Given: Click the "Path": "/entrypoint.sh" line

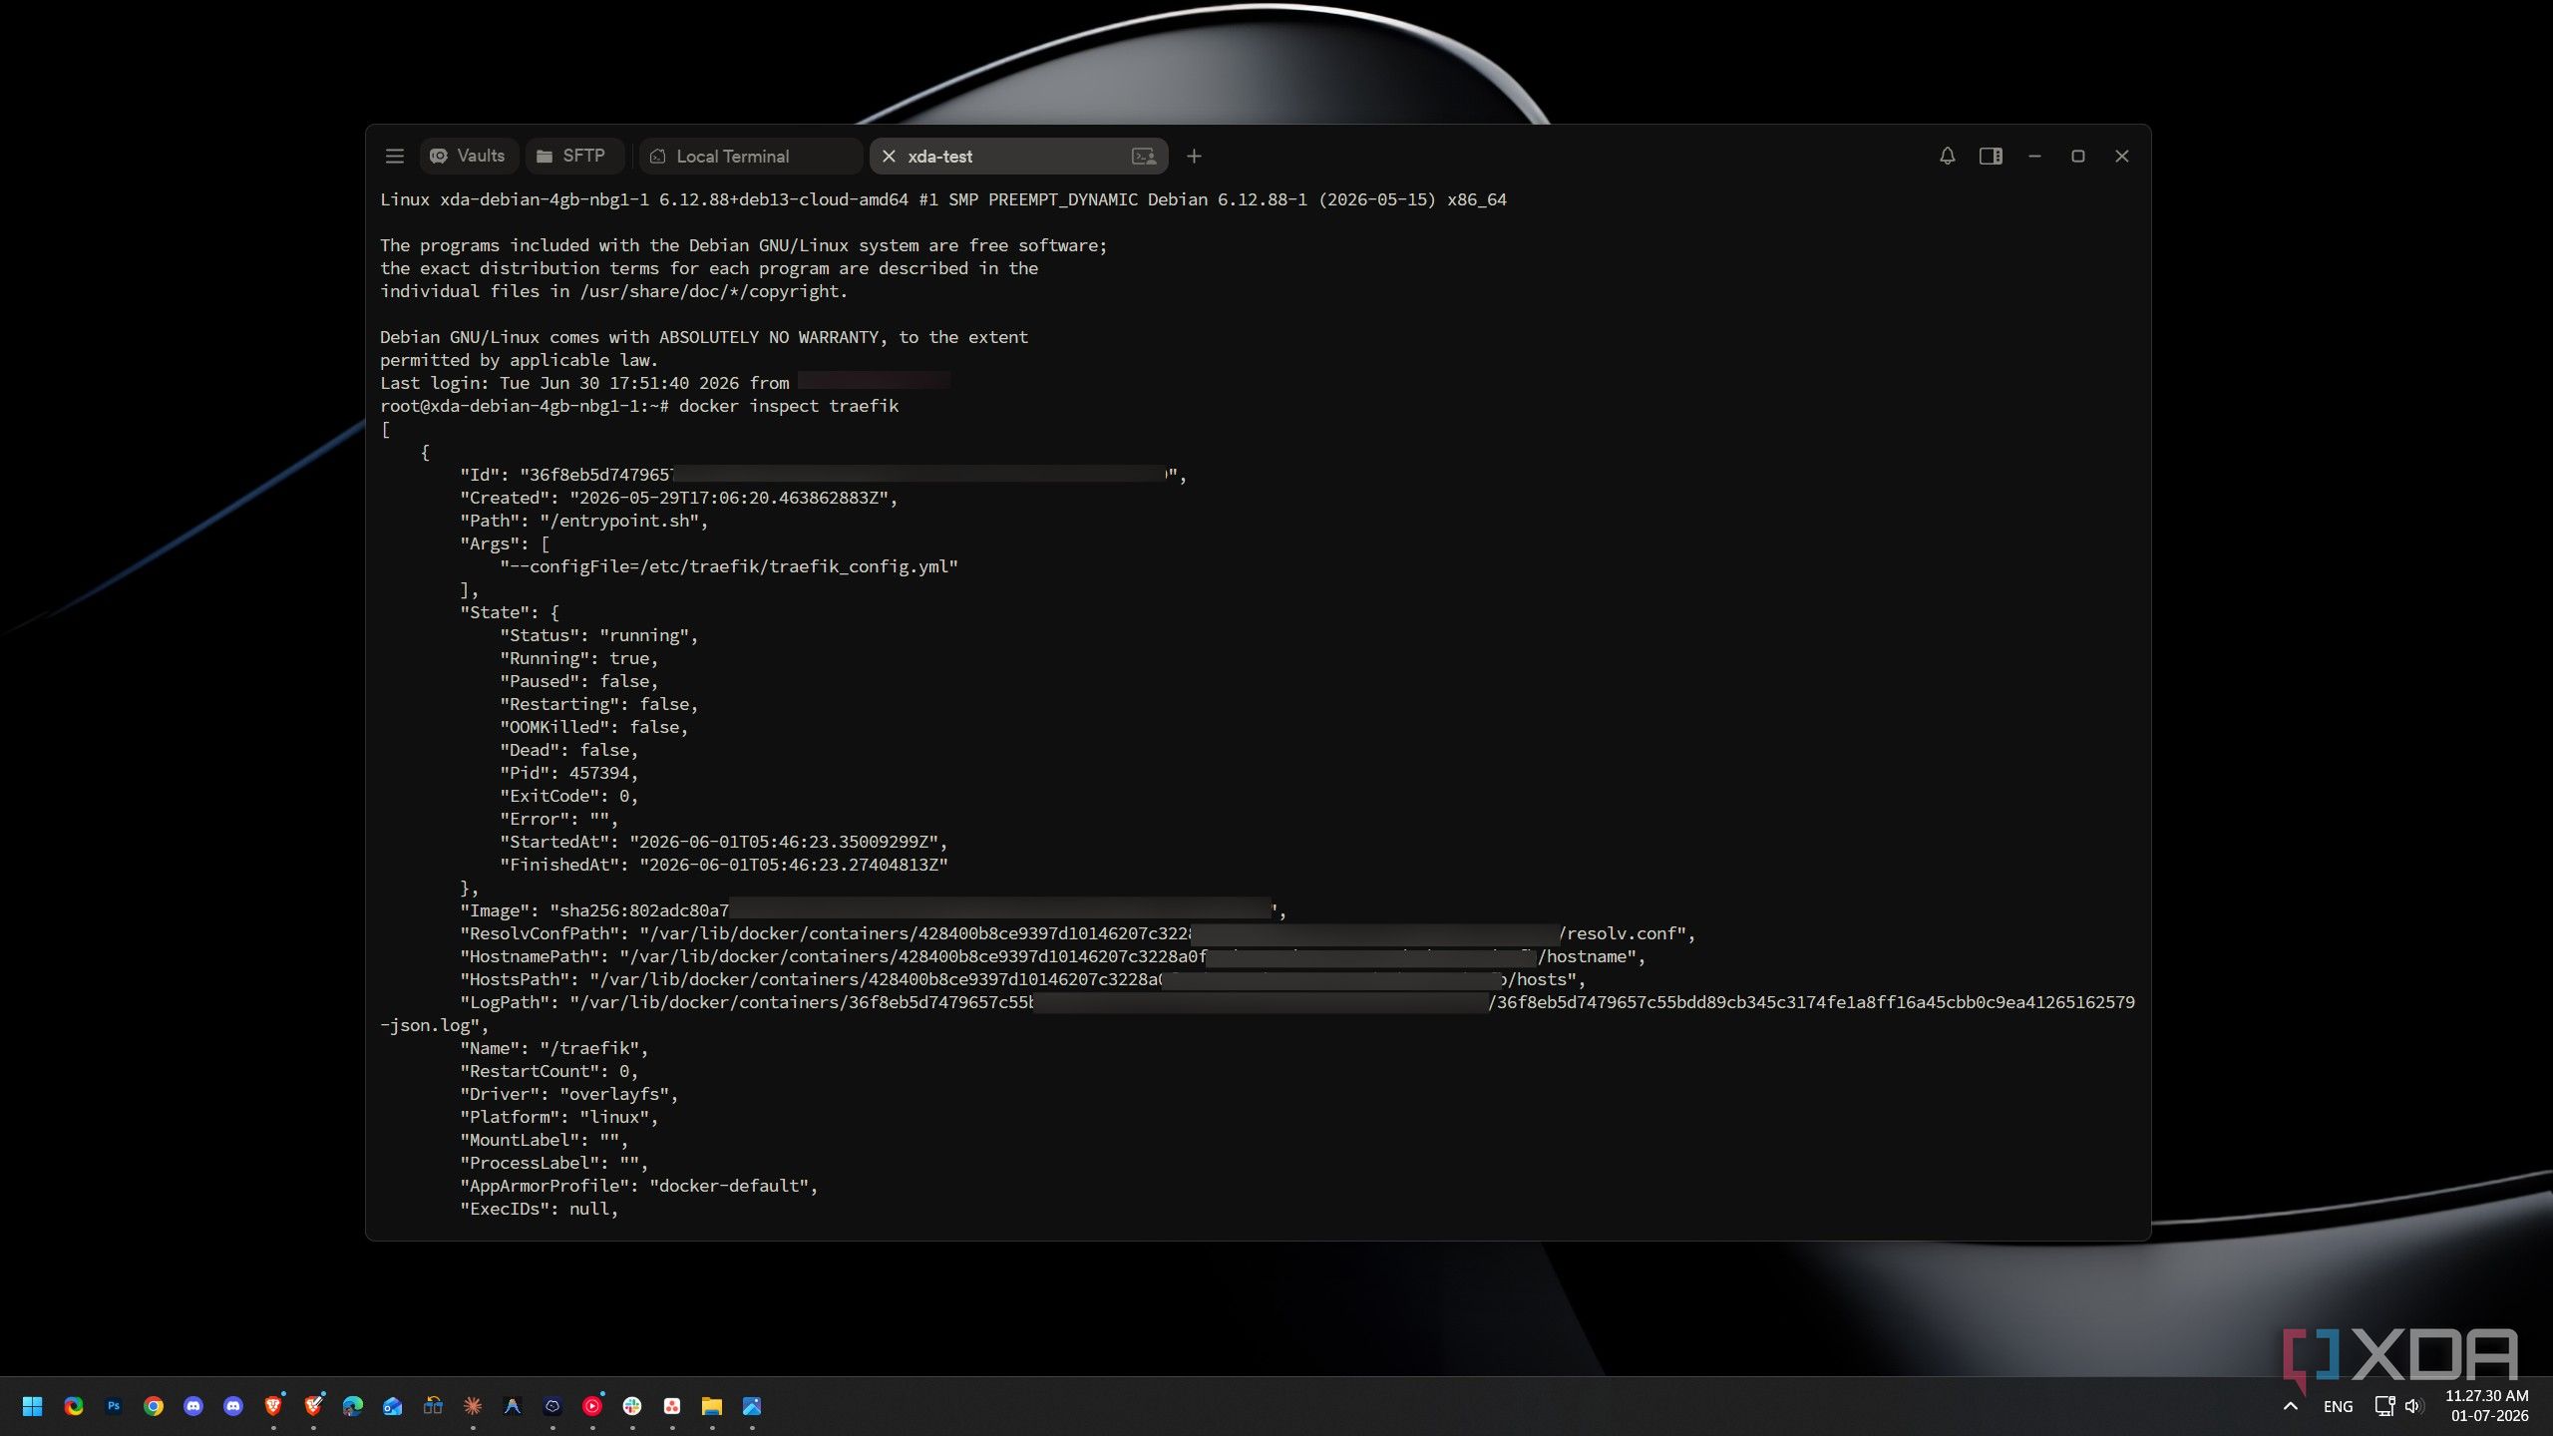Looking at the screenshot, I should [x=583, y=522].
